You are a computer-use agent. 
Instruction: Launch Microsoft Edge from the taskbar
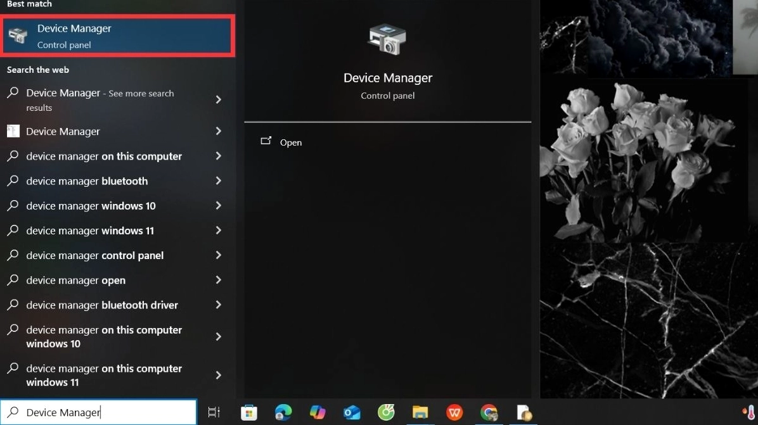pyautogui.click(x=283, y=412)
